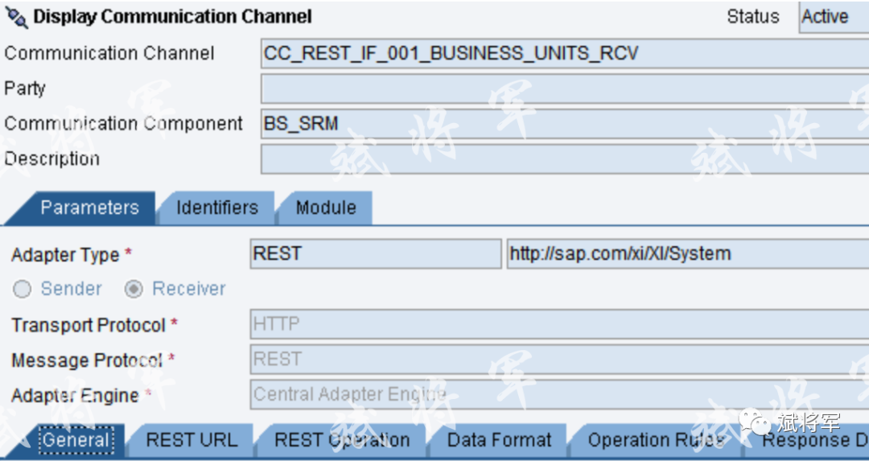The height and width of the screenshot is (461, 869).
Task: Select the General sub-tab
Action: pyautogui.click(x=76, y=441)
